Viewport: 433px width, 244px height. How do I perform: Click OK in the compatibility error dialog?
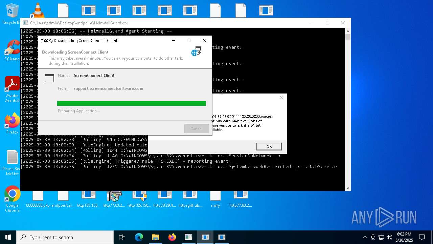[x=269, y=146]
